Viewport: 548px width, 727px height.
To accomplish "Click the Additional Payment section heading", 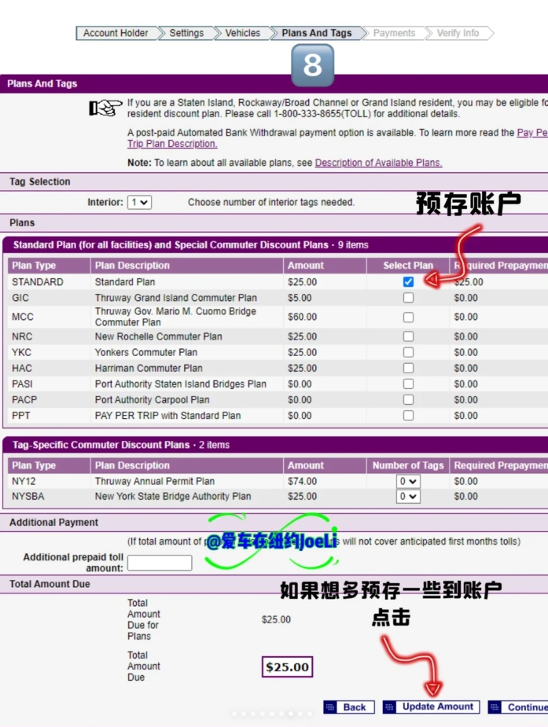I will click(x=53, y=523).
